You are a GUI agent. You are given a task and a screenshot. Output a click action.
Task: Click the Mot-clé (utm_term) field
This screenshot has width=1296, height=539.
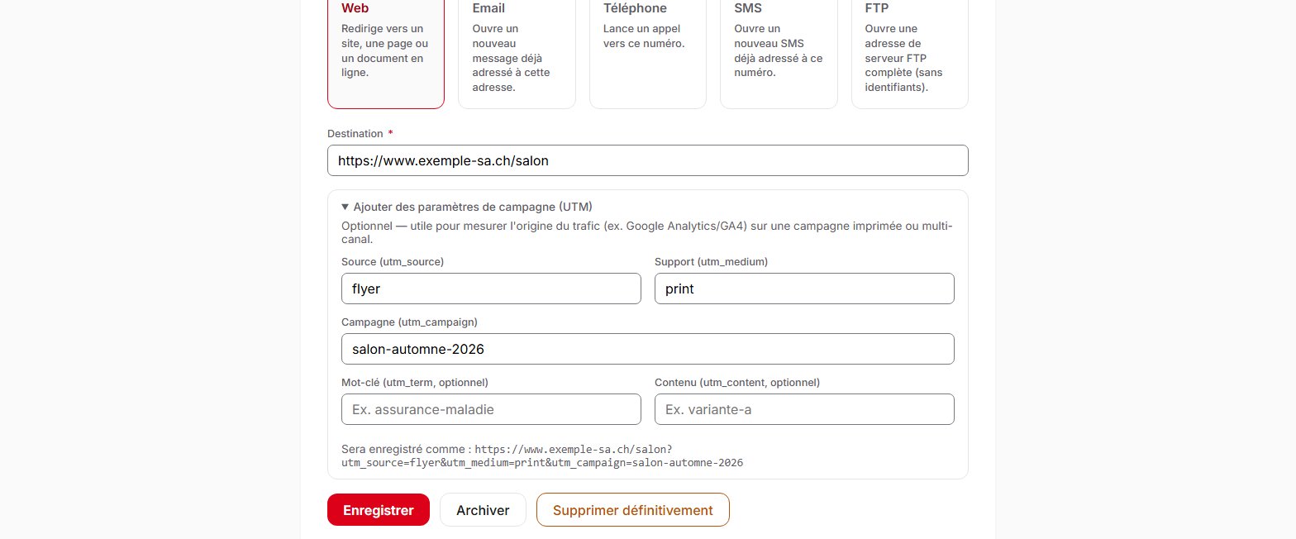click(x=491, y=409)
